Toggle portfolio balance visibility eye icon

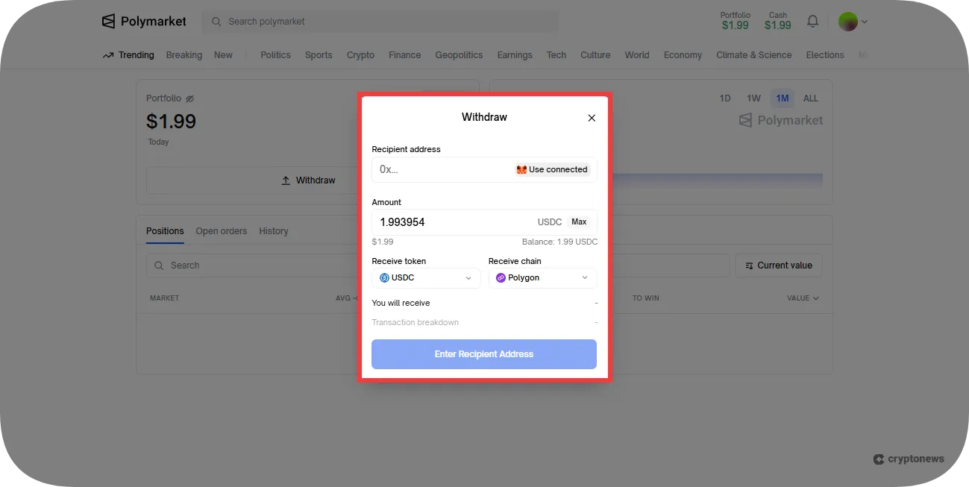pyautogui.click(x=189, y=98)
